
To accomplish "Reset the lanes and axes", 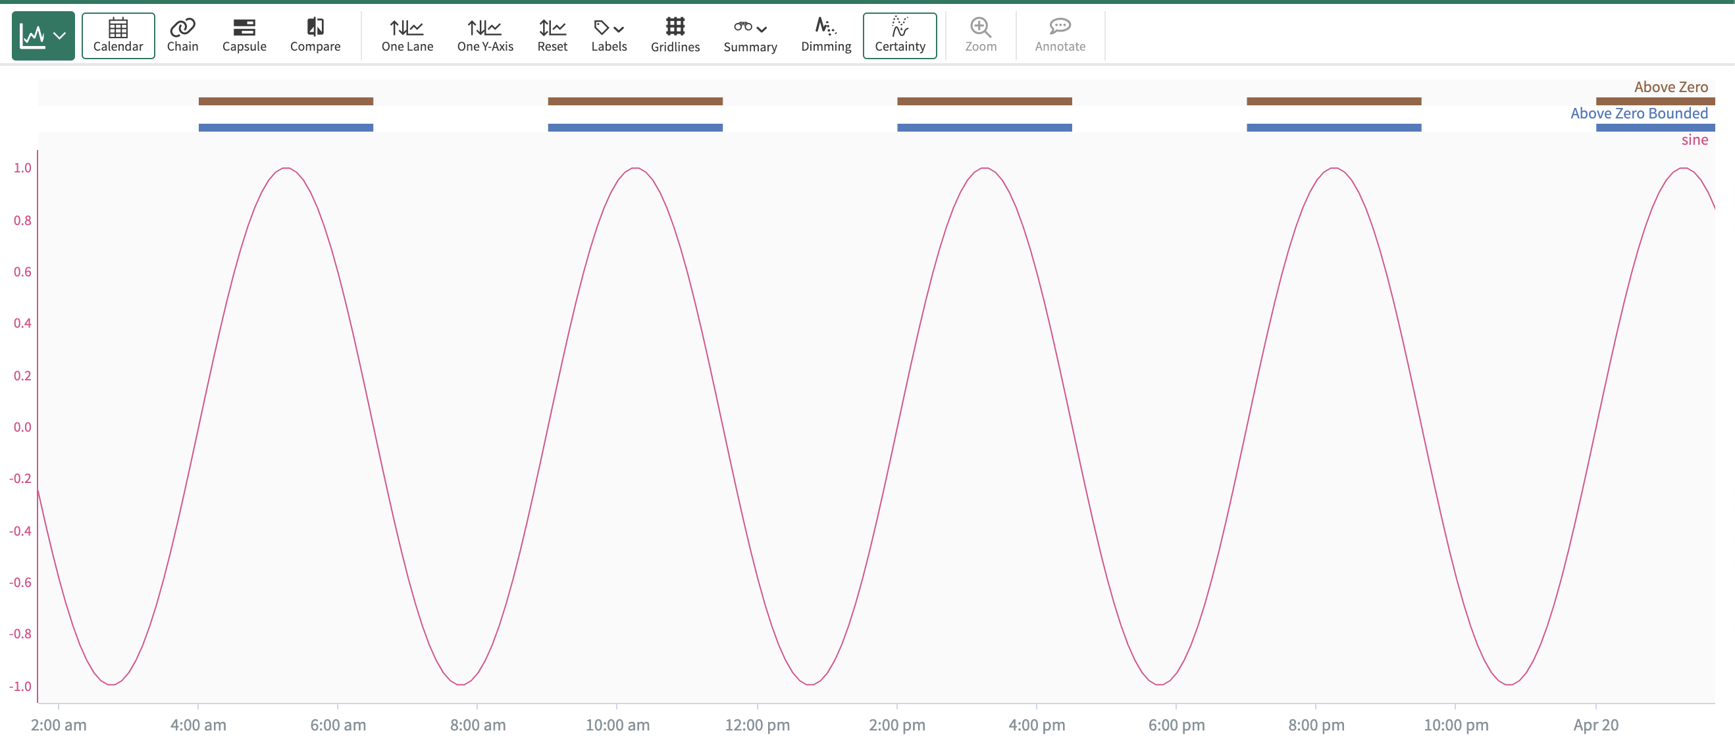I will 552,36.
